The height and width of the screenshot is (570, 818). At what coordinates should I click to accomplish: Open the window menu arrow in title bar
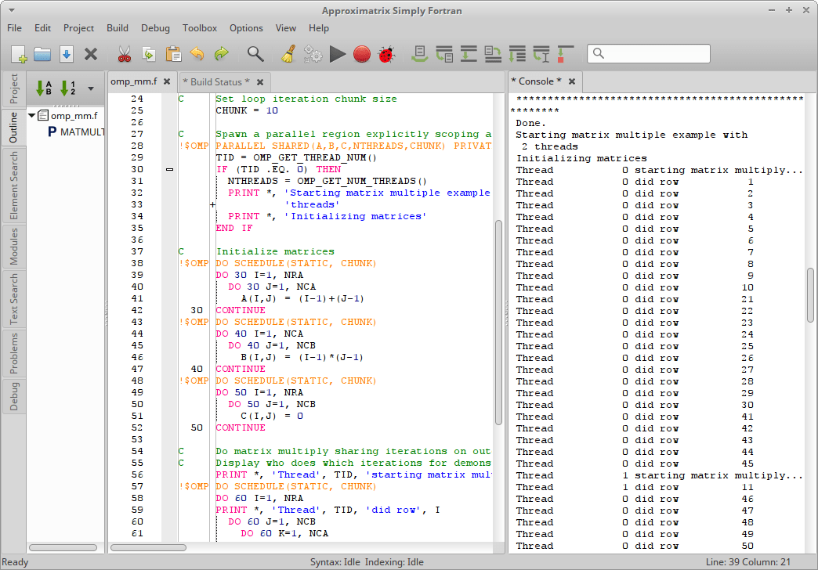12,10
